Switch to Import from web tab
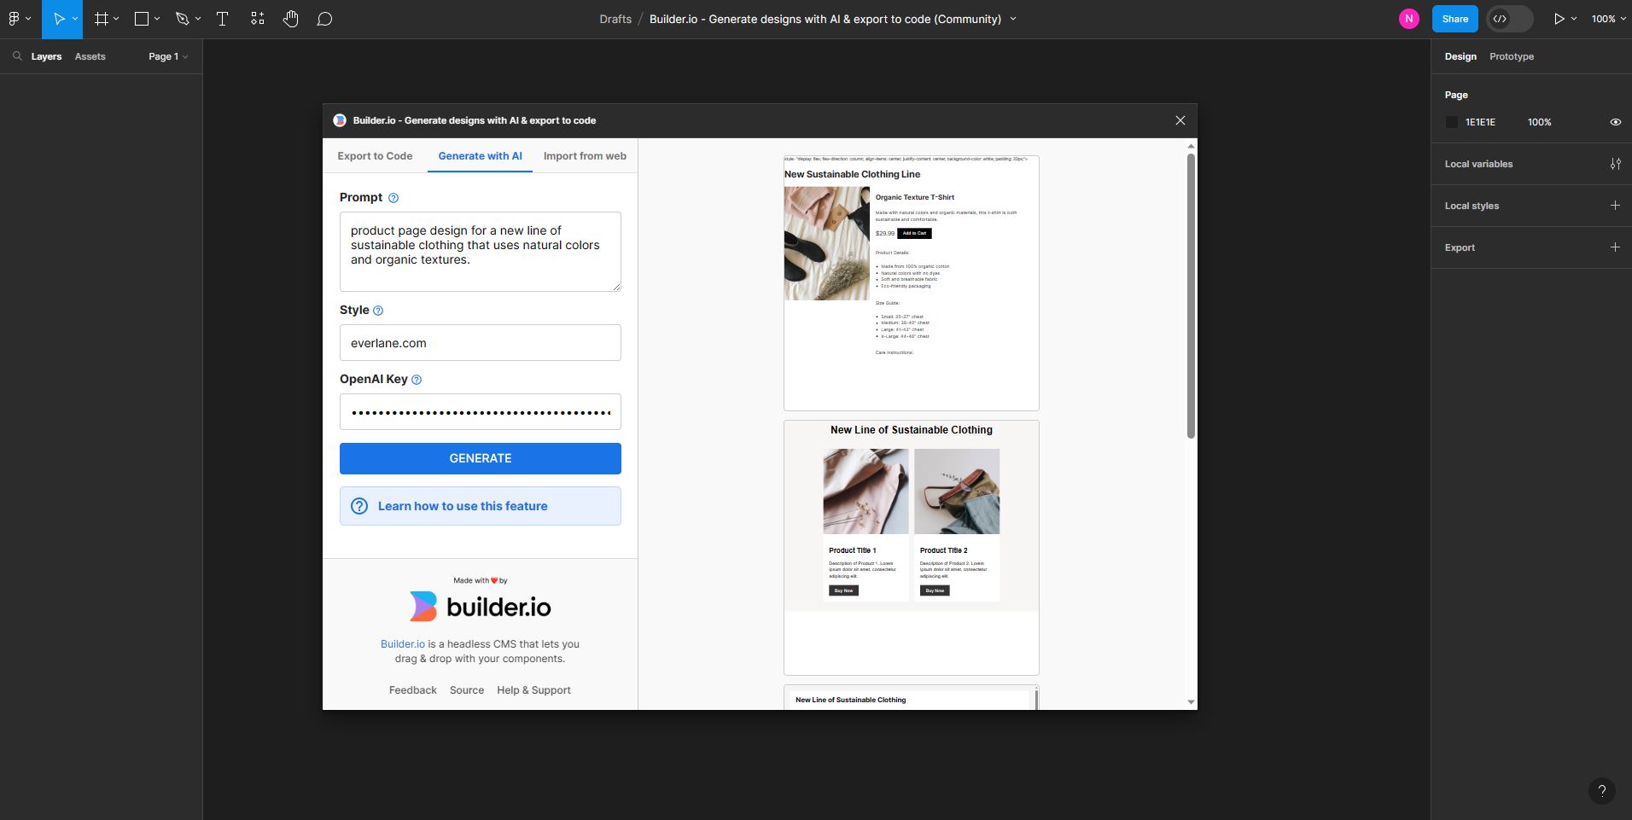The width and height of the screenshot is (1632, 820). click(585, 156)
